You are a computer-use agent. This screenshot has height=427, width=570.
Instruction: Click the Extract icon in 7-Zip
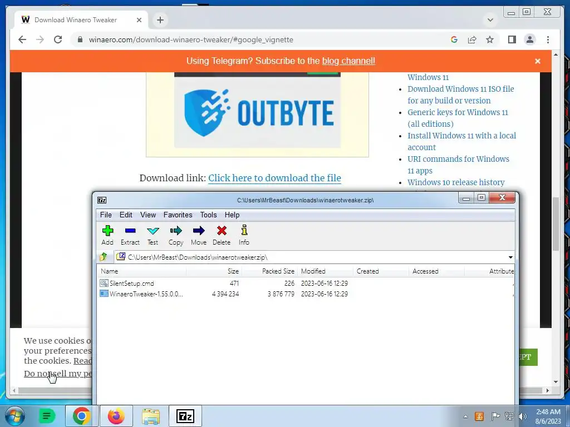[130, 231]
